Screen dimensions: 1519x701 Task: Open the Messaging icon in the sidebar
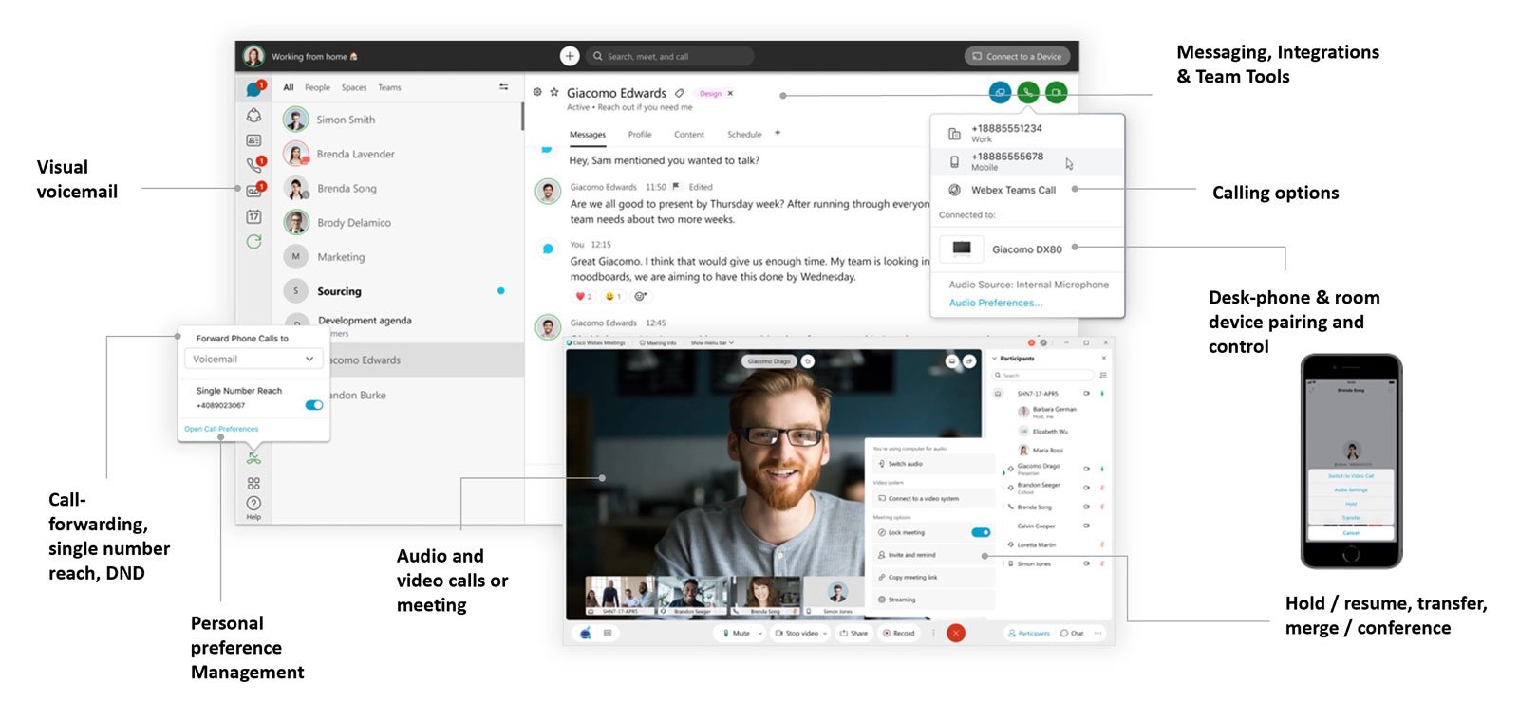(253, 88)
